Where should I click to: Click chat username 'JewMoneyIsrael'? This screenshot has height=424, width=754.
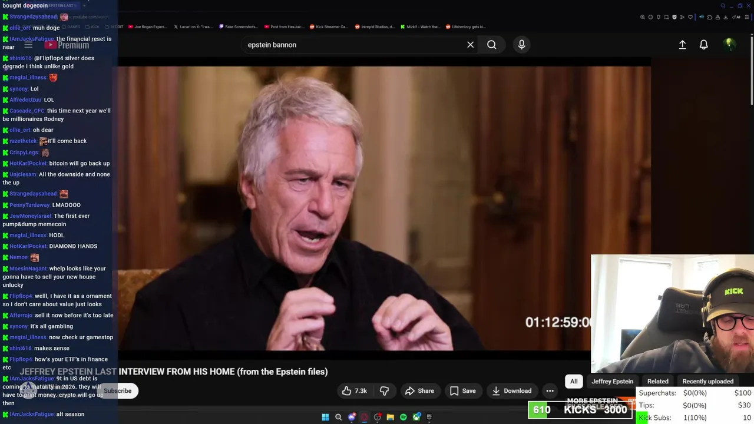(30, 216)
